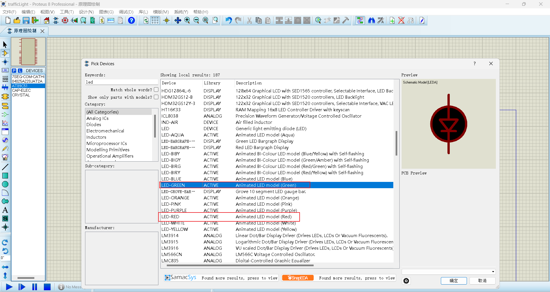Click the Save Project disk icon
Screen dimensions: 550x292
tap(26, 20)
